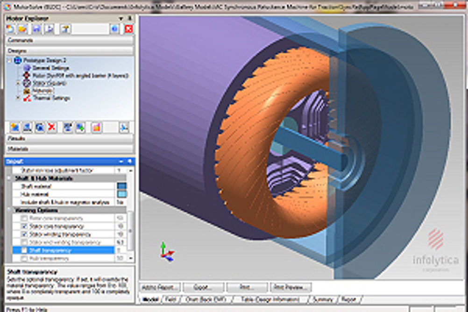Screen dimensions: 468x312
Task: Click the MotorSolve app icon in title bar
Action: pos(8,7)
